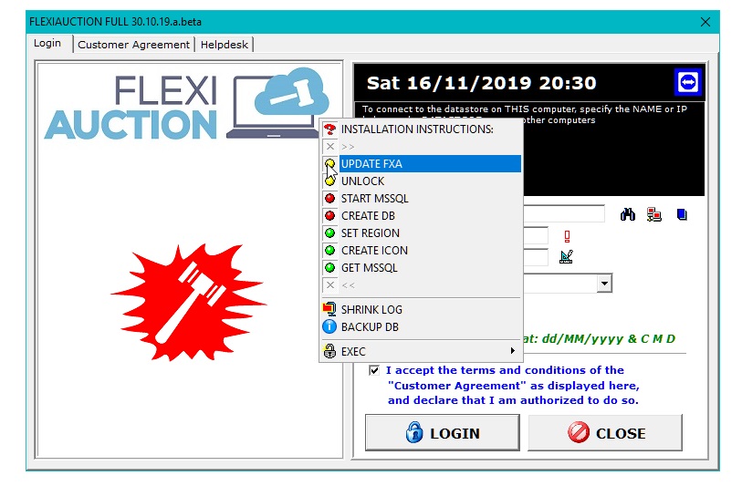Click the blue copy pages icon

click(x=682, y=214)
